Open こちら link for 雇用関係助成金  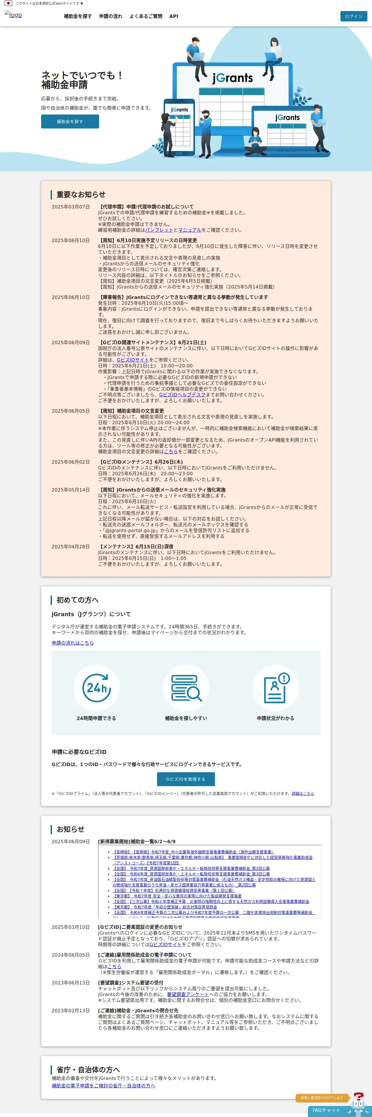(114, 967)
